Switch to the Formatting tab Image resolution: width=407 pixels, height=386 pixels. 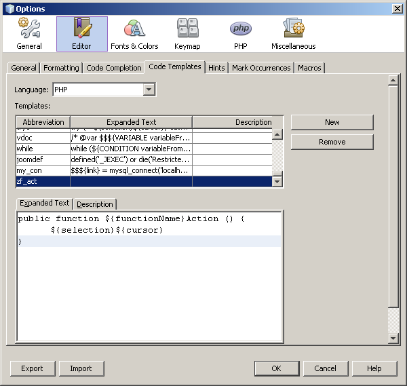(x=61, y=68)
